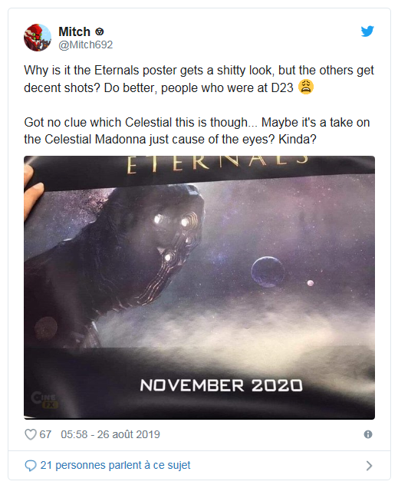The height and width of the screenshot is (488, 398).
Task: Click the speech bubble reply icon
Action: [x=31, y=466]
